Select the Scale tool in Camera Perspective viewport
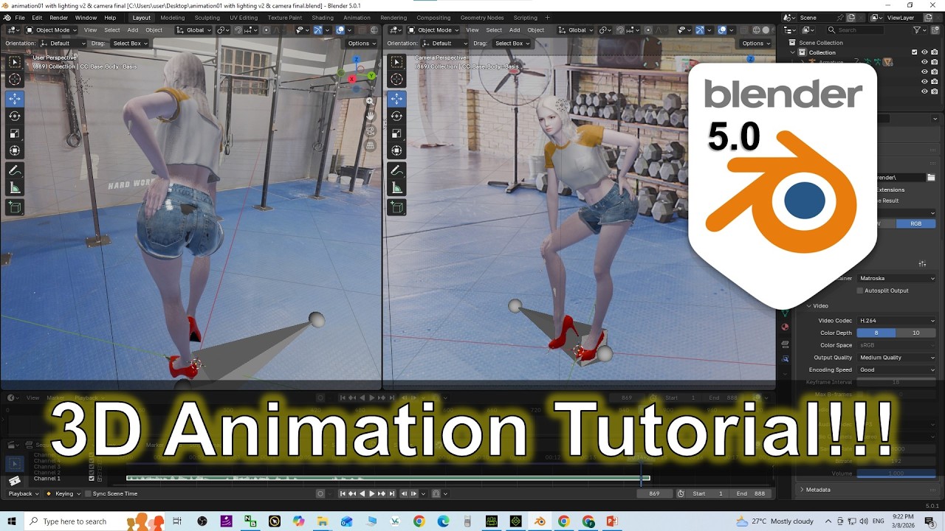945x531 pixels. pos(396,133)
